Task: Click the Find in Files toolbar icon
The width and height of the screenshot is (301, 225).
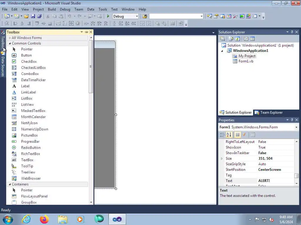Action: 145,16
